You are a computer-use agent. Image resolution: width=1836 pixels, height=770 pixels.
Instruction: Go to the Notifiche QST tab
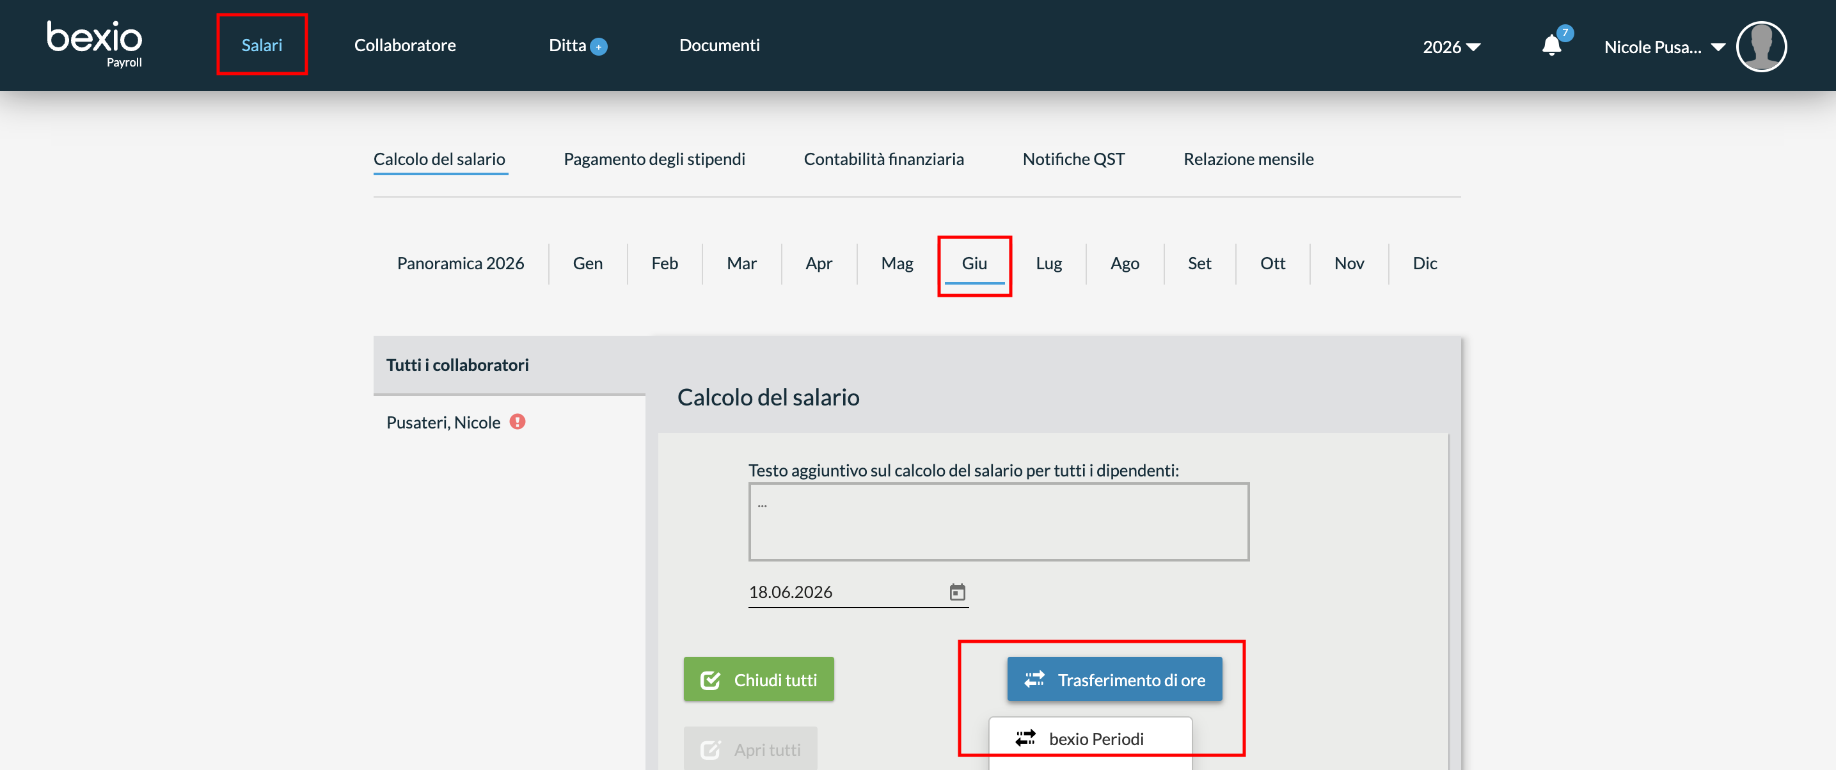(x=1073, y=159)
